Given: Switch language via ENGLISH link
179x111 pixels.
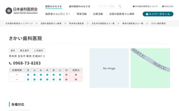Looking at the screenshot, I should [168, 6].
